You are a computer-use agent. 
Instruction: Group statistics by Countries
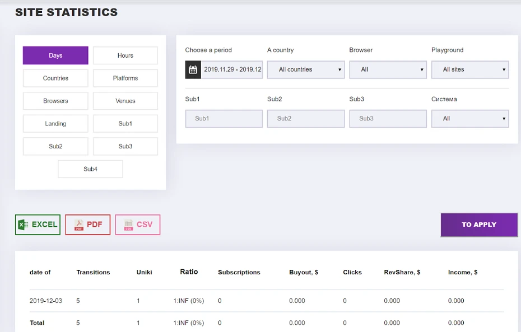(55, 78)
